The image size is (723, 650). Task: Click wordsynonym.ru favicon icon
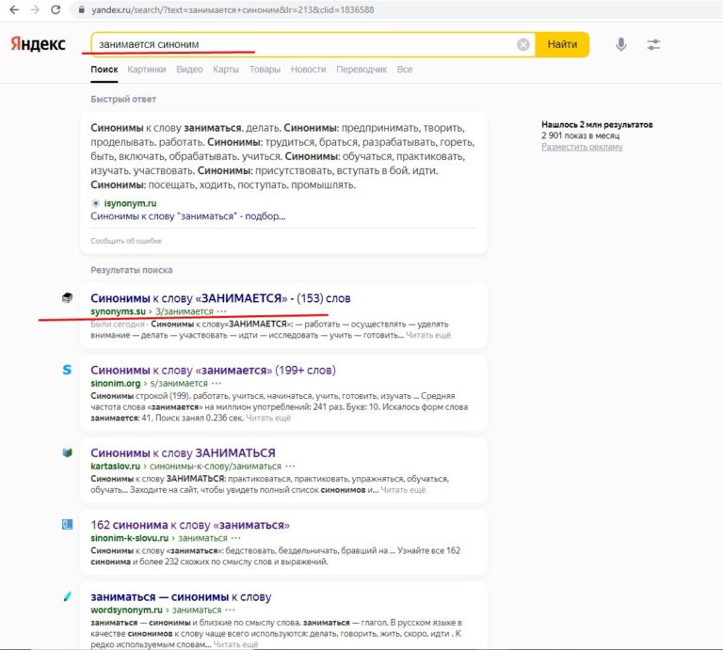(68, 596)
